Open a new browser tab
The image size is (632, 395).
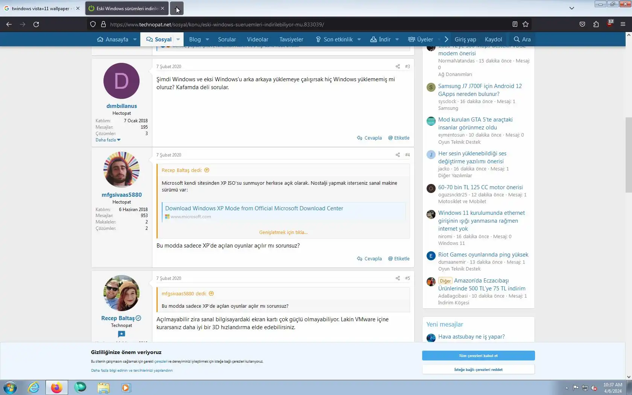pyautogui.click(x=176, y=8)
